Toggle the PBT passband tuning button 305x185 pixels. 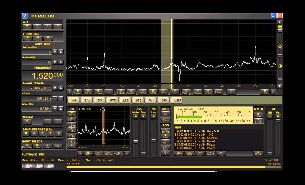88,153
